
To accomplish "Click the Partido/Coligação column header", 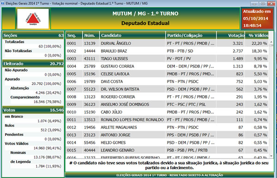I will pos(191,36).
